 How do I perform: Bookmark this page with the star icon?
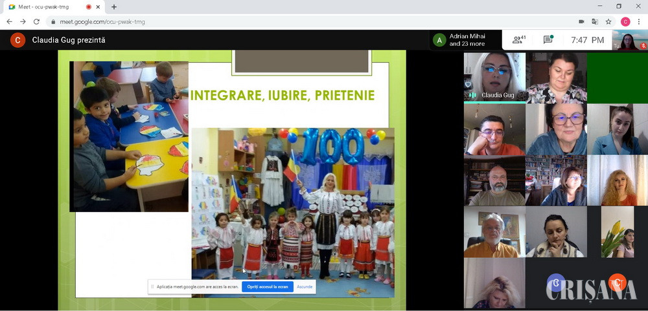608,21
